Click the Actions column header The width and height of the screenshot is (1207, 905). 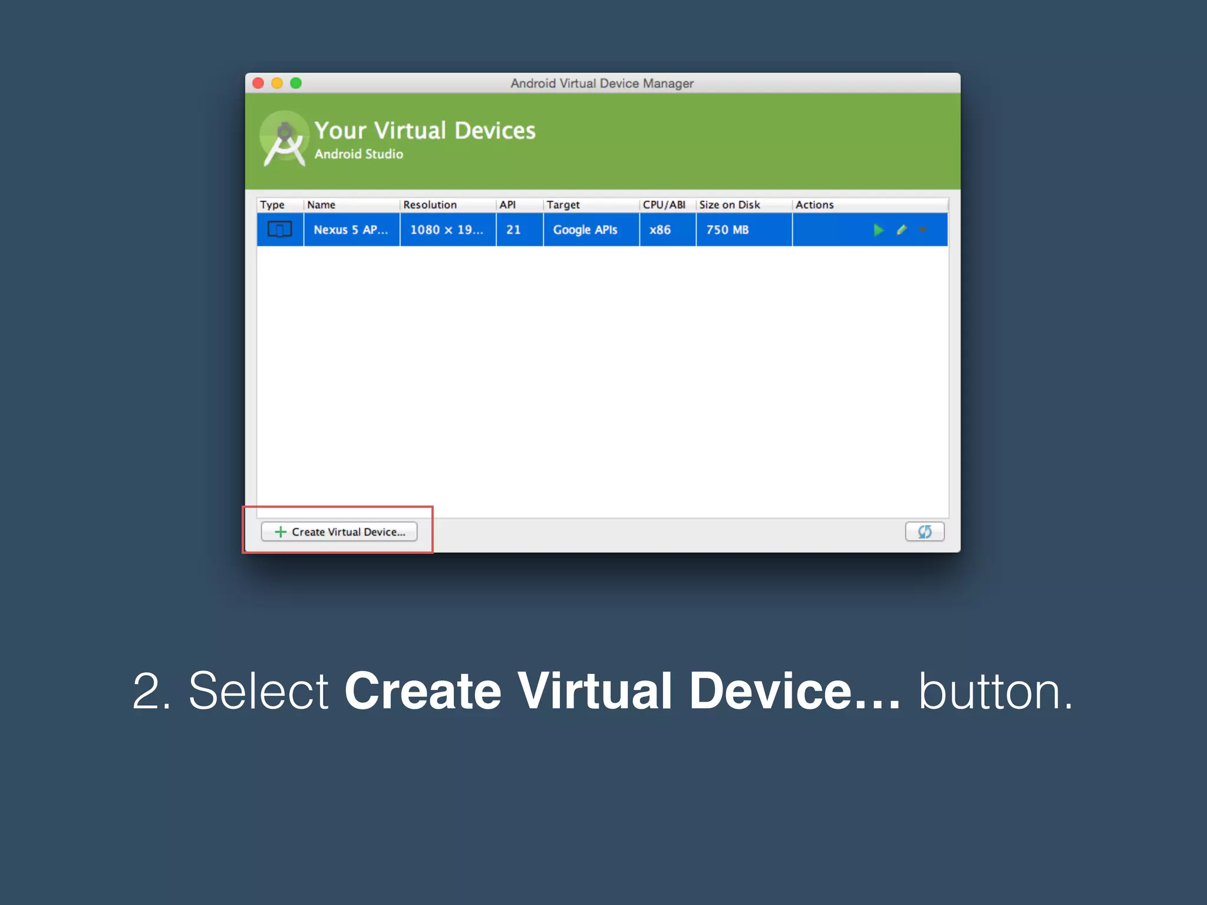tap(870, 204)
